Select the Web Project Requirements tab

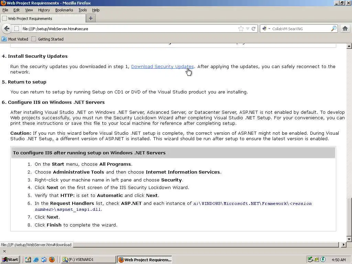[x=43, y=19]
